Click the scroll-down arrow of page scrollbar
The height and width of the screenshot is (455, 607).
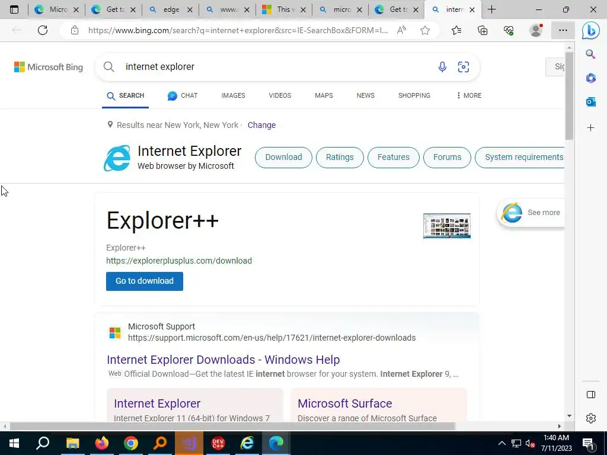569,416
